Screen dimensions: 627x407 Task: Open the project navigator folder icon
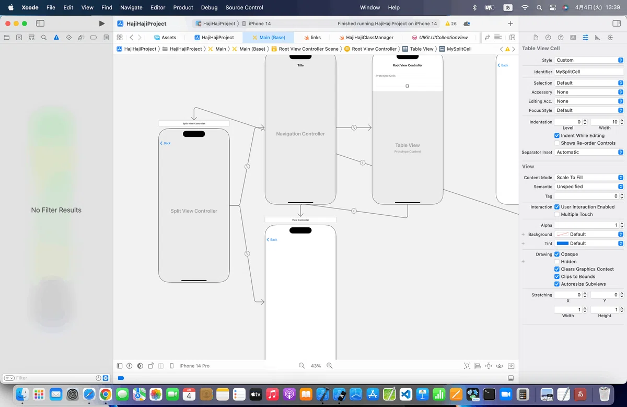(7, 38)
